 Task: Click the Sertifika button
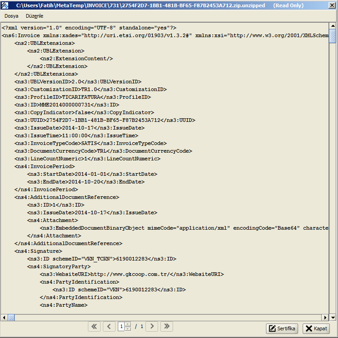(282, 328)
